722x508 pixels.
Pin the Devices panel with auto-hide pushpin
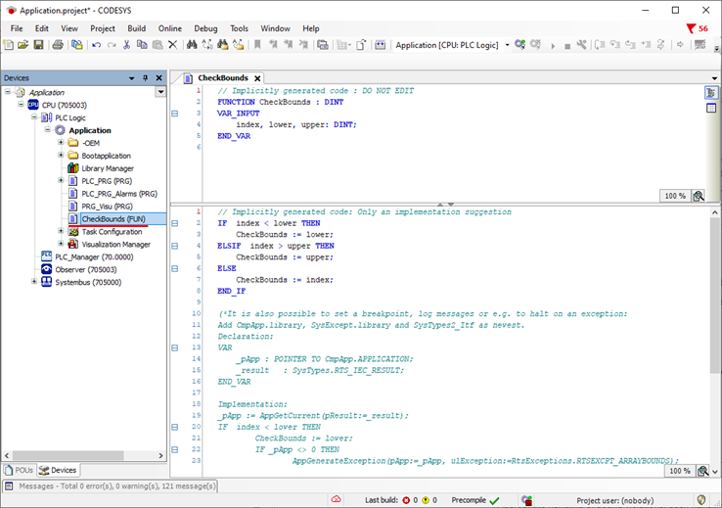pos(144,77)
